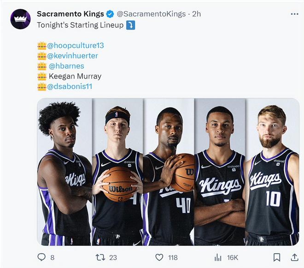The image size is (304, 268).
Task: Open the @dsabonis11 mention
Action: (69, 86)
